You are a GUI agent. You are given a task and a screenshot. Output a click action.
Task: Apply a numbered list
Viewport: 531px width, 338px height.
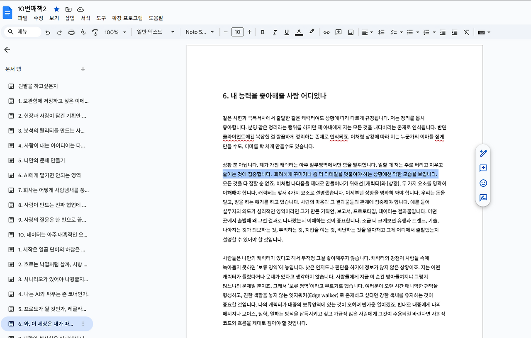[426, 32]
